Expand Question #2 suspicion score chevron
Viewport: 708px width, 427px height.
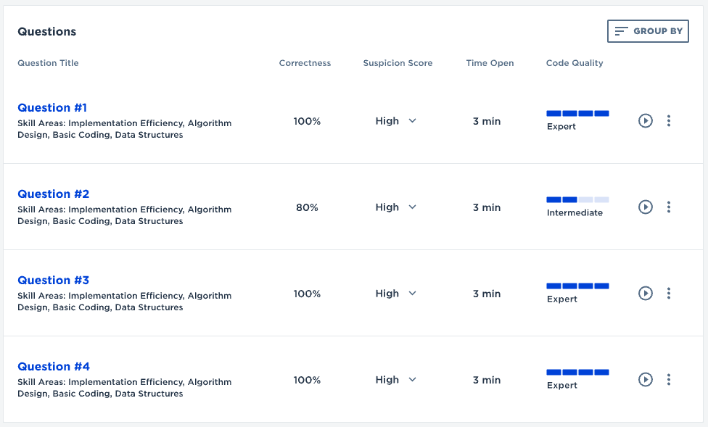412,207
